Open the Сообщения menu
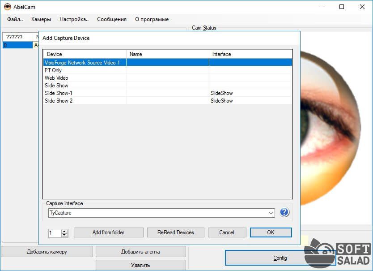373x271 pixels. click(x=112, y=19)
